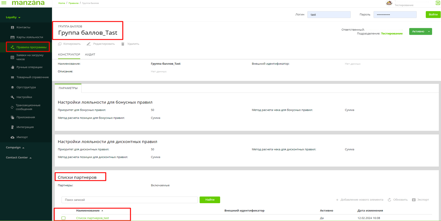Open the Активно status dropdown arrow
Image resolution: width=441 pixels, height=221 pixels.
tap(429, 32)
